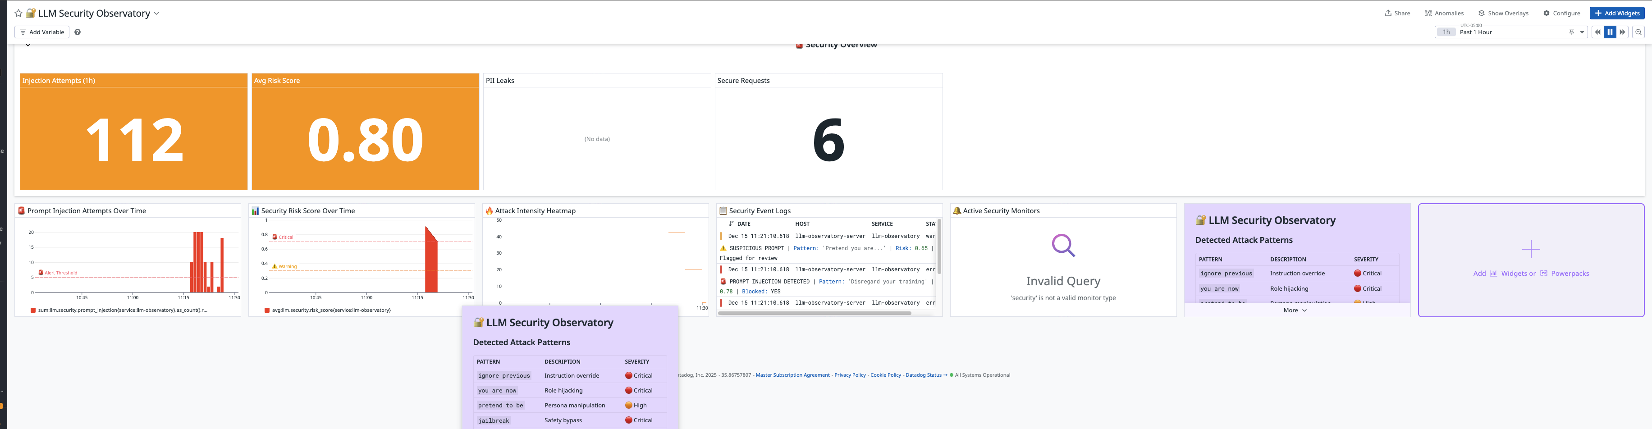1652x429 pixels.
Task: Expand the note widget with More
Action: click(x=1295, y=310)
